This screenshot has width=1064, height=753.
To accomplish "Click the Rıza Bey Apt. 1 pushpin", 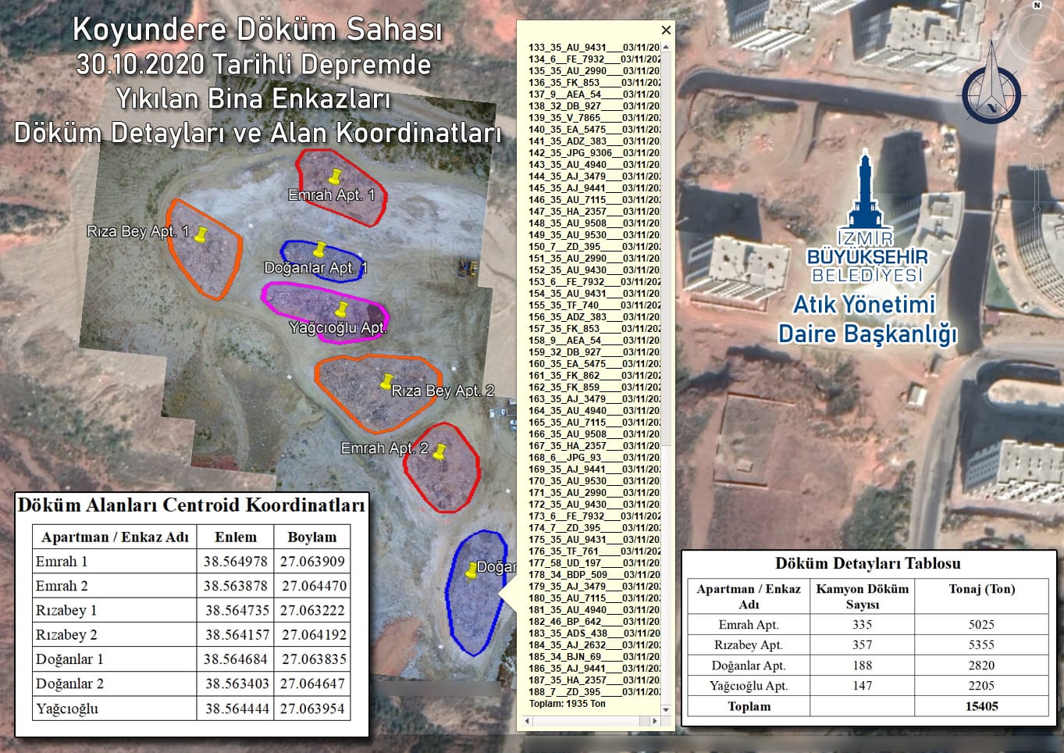I will pos(201,234).
